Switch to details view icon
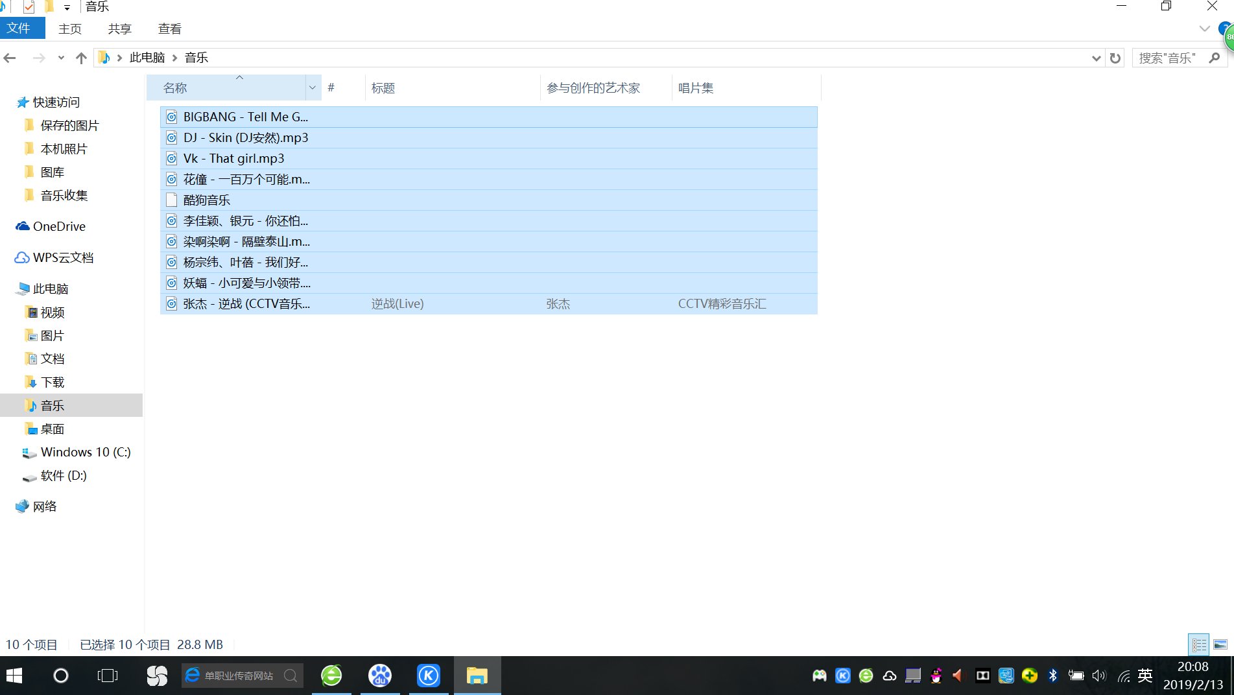The width and height of the screenshot is (1234, 695). (1199, 644)
